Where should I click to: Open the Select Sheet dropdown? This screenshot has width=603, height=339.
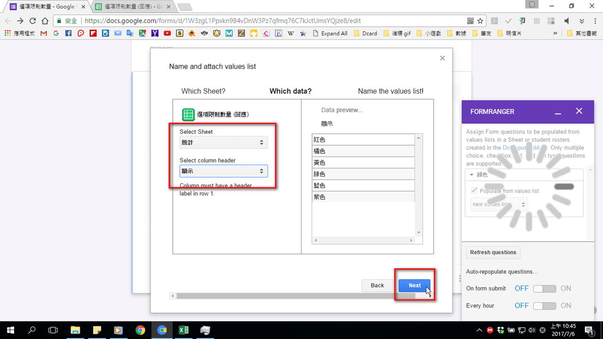224,142
